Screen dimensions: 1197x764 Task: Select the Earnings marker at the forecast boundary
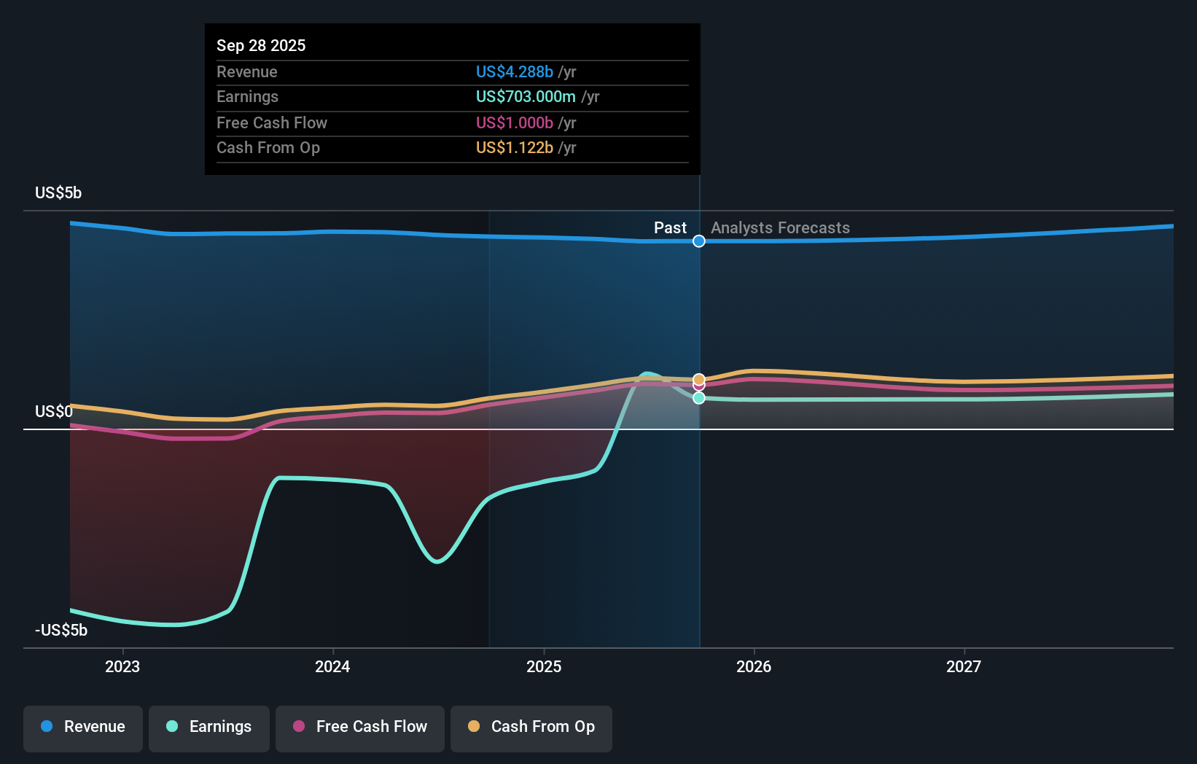pyautogui.click(x=698, y=397)
